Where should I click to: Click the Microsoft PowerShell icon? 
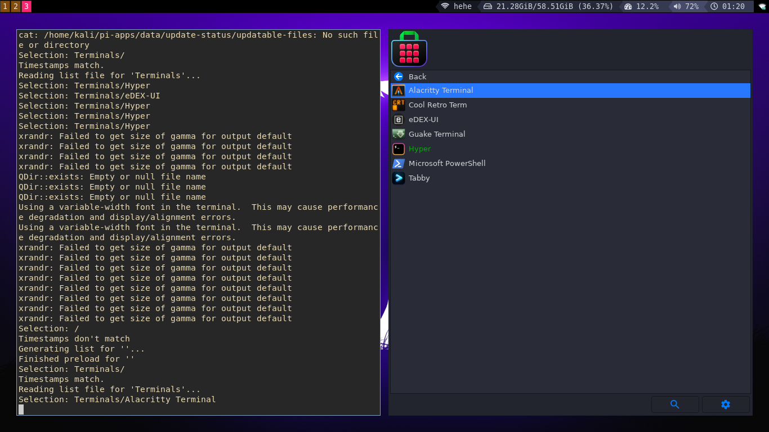(399, 164)
